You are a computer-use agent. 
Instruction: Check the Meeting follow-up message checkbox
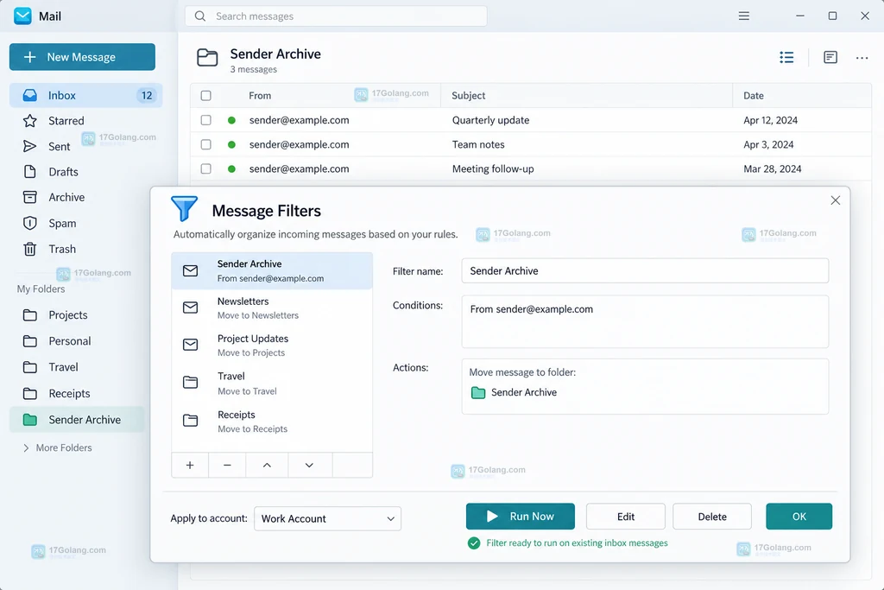205,168
